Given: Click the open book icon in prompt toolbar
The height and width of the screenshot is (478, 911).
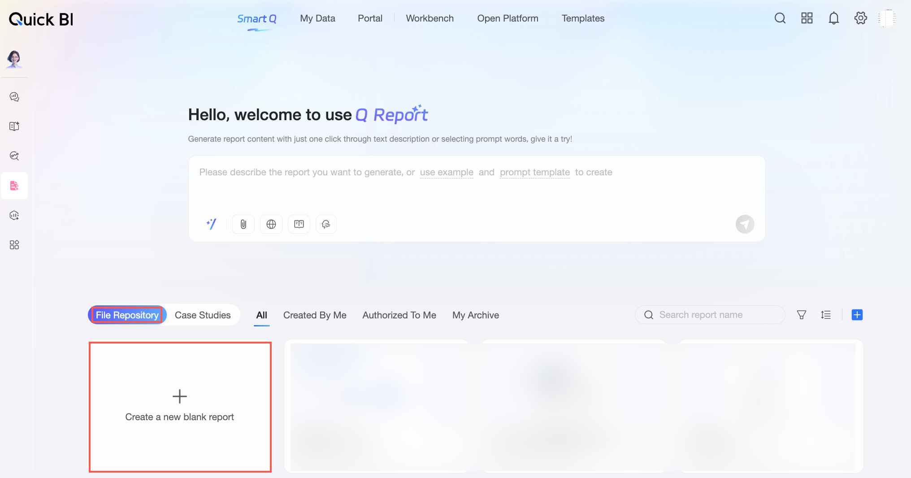Looking at the screenshot, I should pyautogui.click(x=299, y=224).
